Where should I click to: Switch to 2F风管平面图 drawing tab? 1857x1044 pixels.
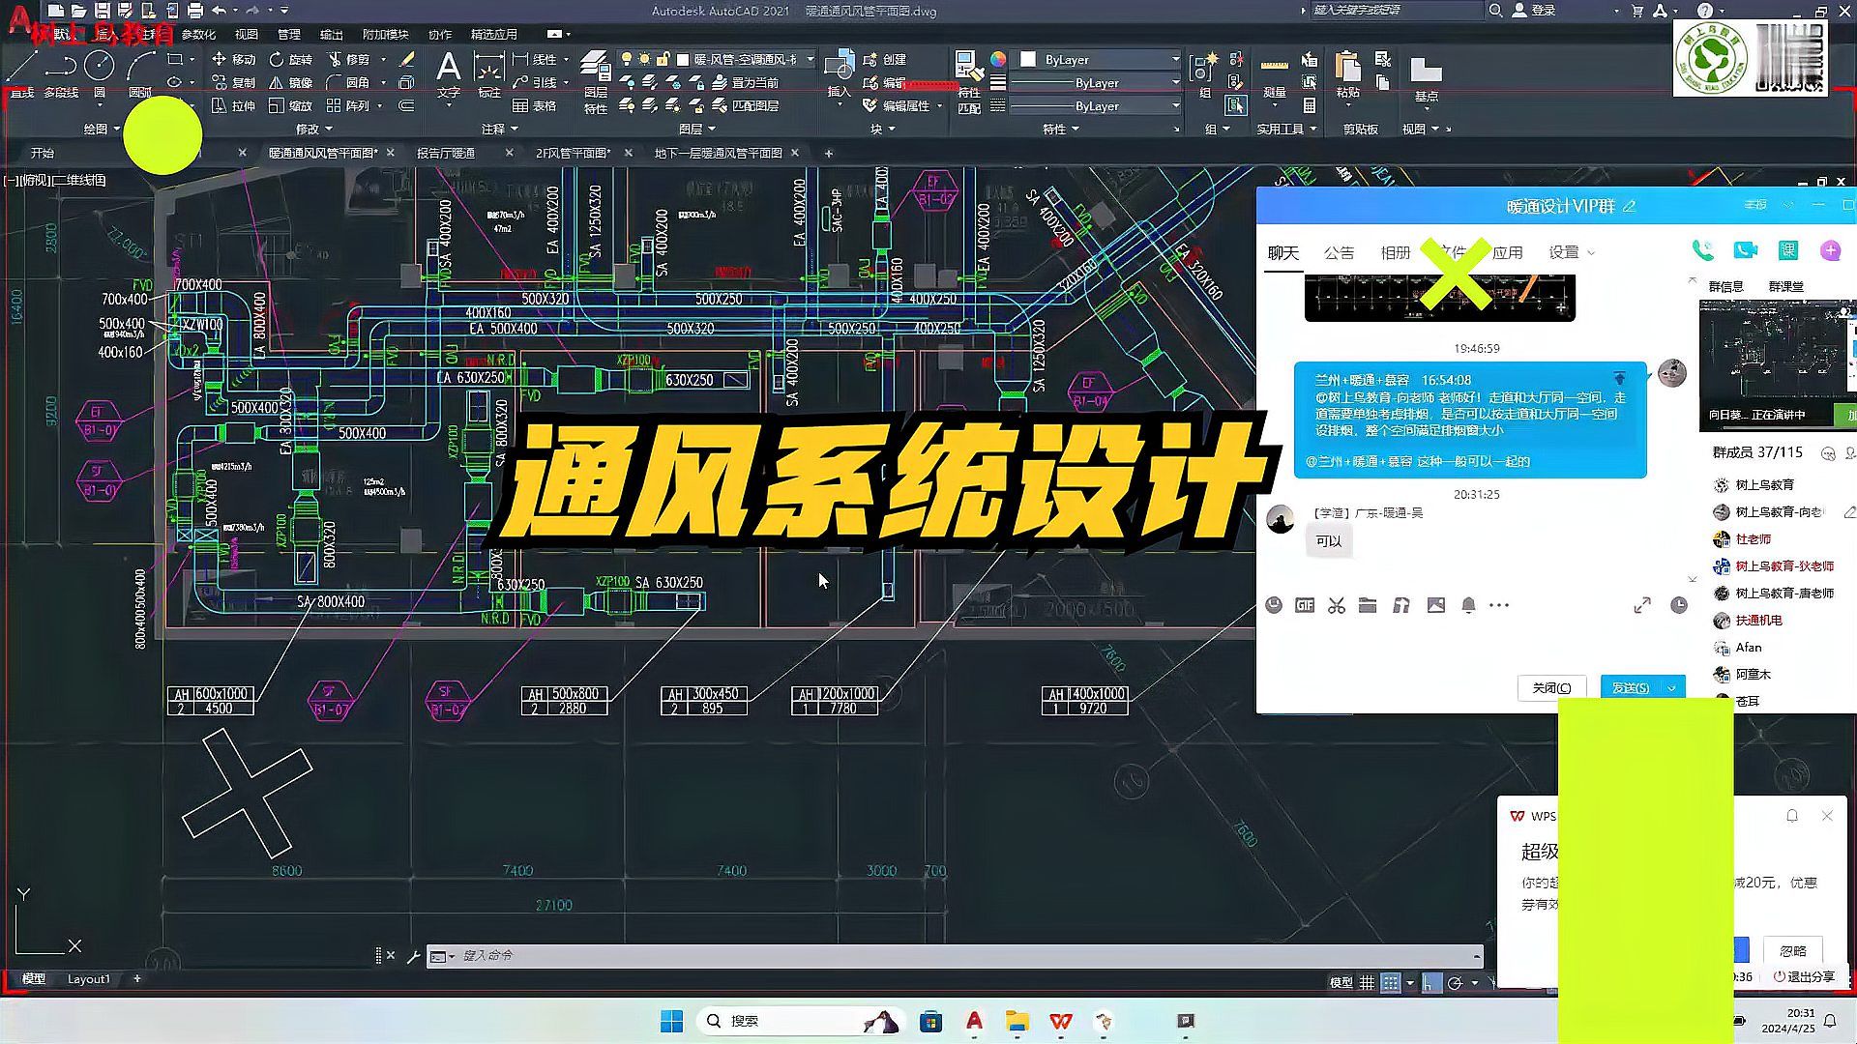pos(573,153)
